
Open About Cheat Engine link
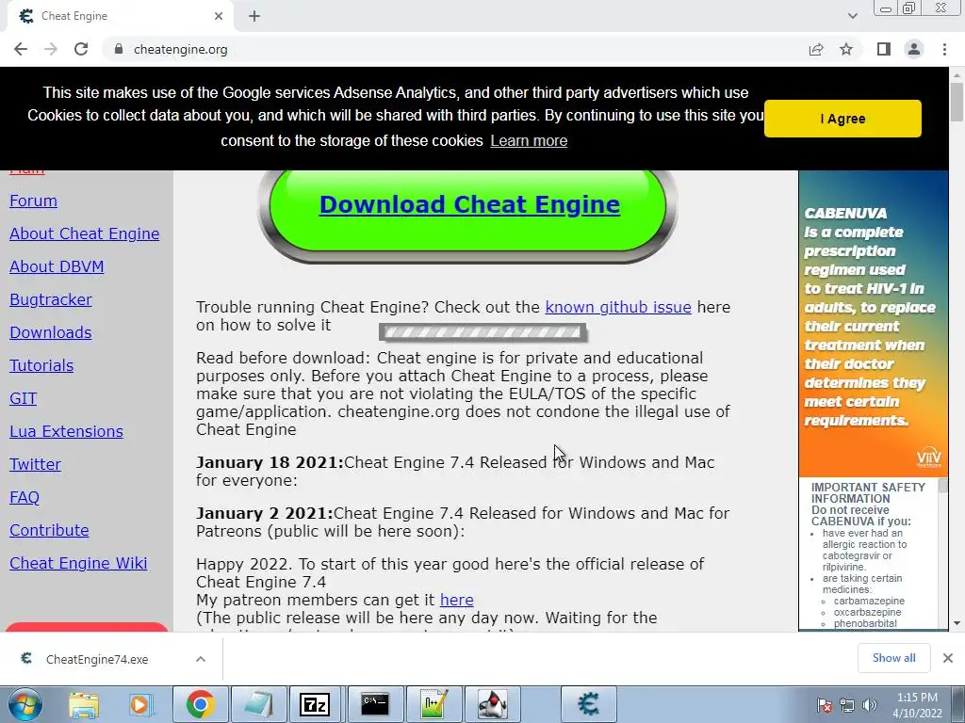[84, 233]
